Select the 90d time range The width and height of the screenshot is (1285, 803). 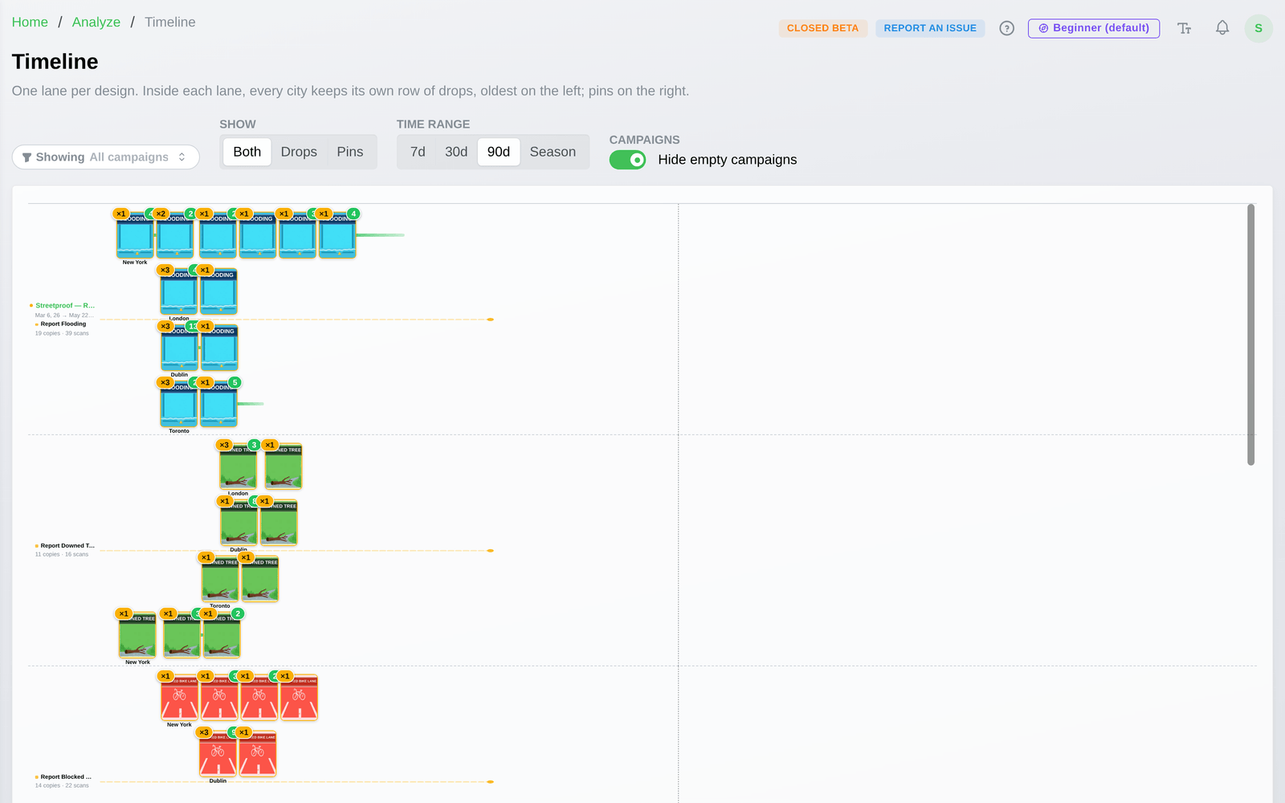(x=499, y=152)
